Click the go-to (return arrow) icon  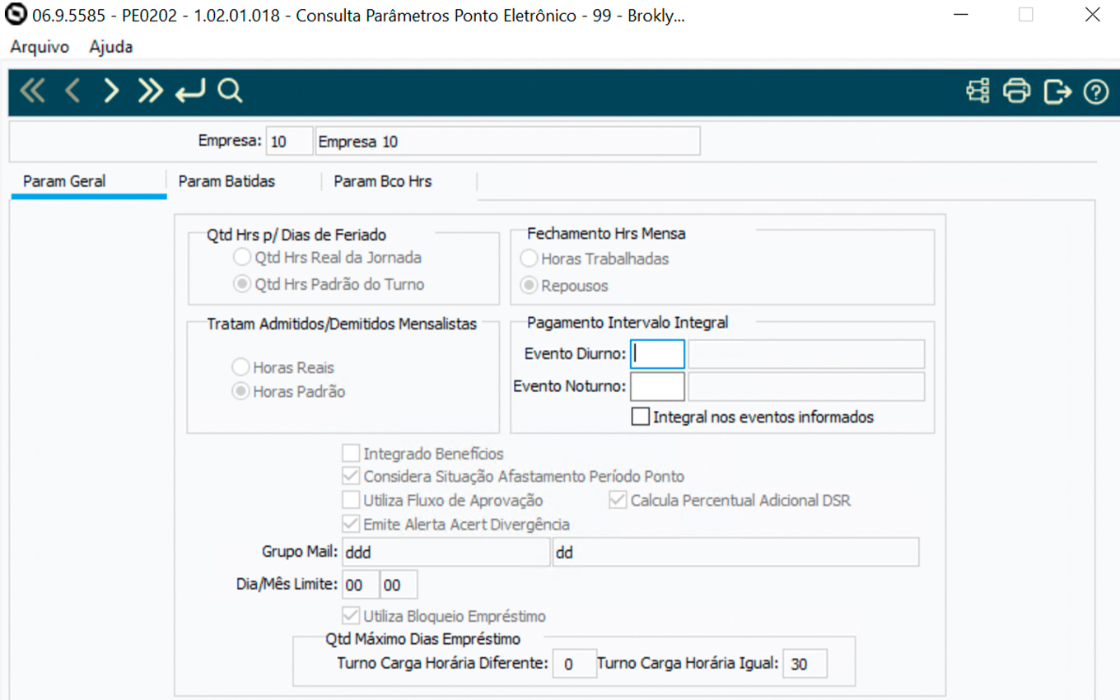[x=190, y=91]
